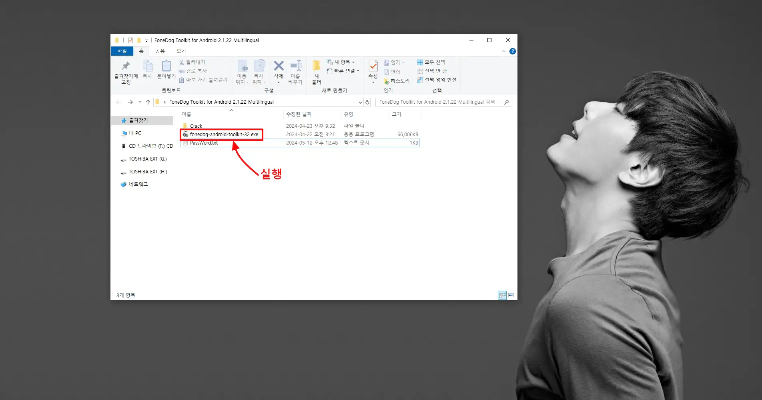The height and width of the screenshot is (400, 762).
Task: Open 새 항목 (New item) dropdown
Action: point(341,62)
